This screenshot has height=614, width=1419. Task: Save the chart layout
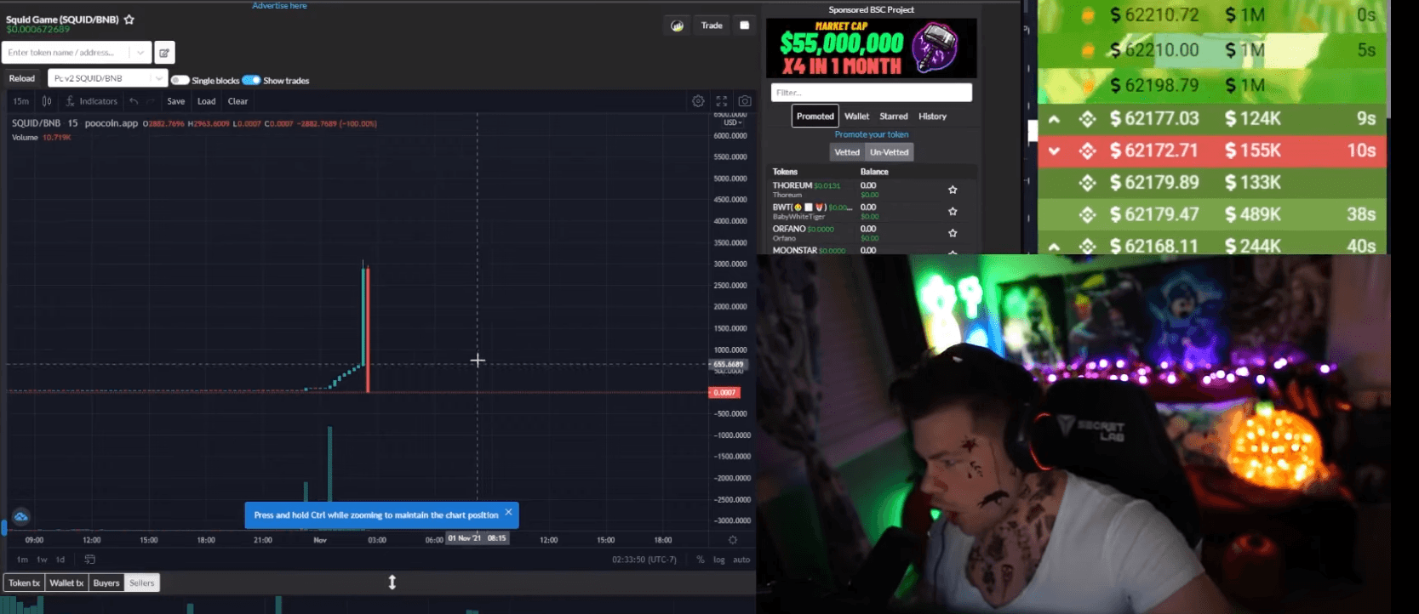pyautogui.click(x=176, y=101)
